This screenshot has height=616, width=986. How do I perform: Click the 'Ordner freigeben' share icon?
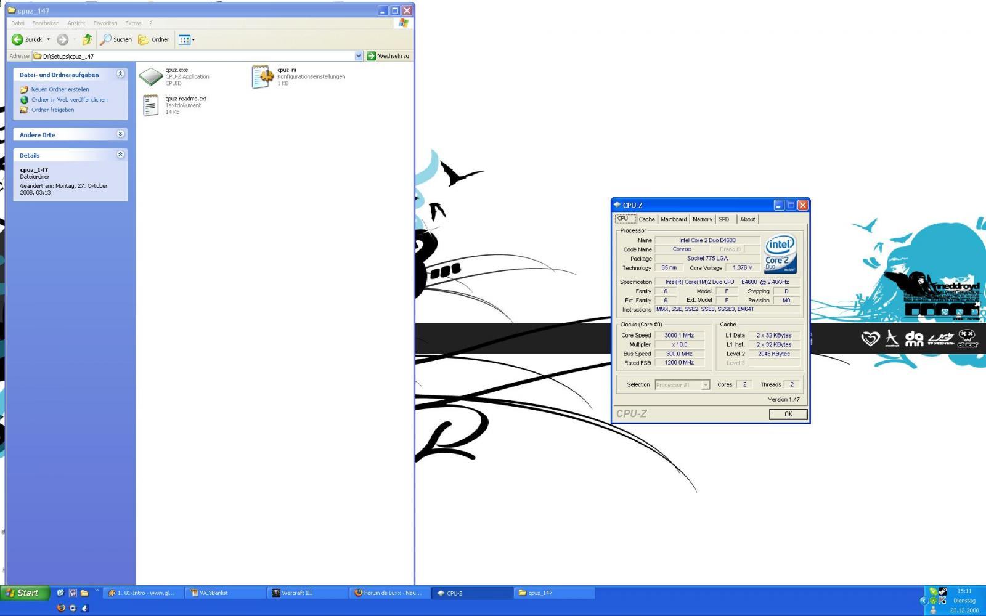pos(24,110)
